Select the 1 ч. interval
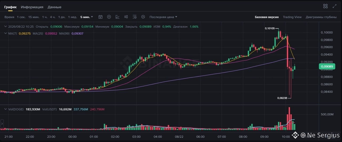Image resolution: width=342 pixels, height=142 pixels. pyautogui.click(x=45, y=17)
